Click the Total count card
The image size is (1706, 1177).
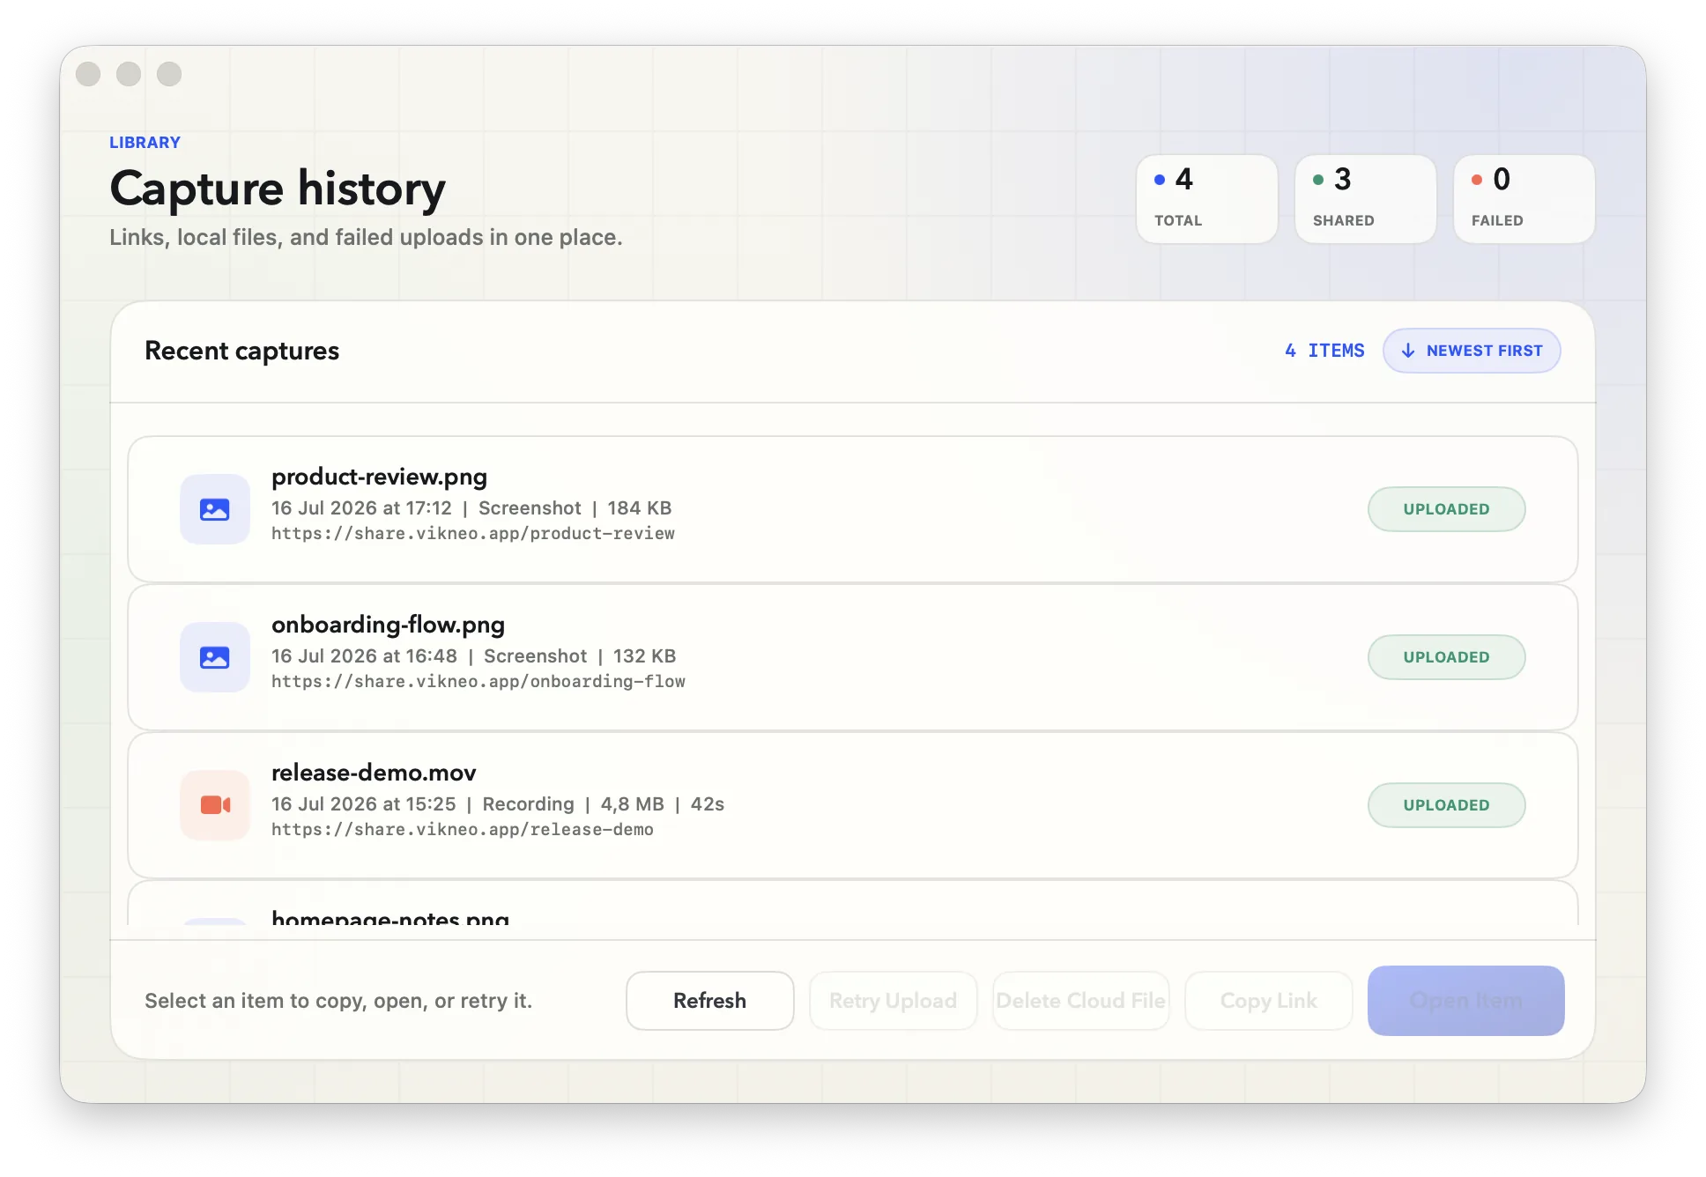tap(1206, 199)
